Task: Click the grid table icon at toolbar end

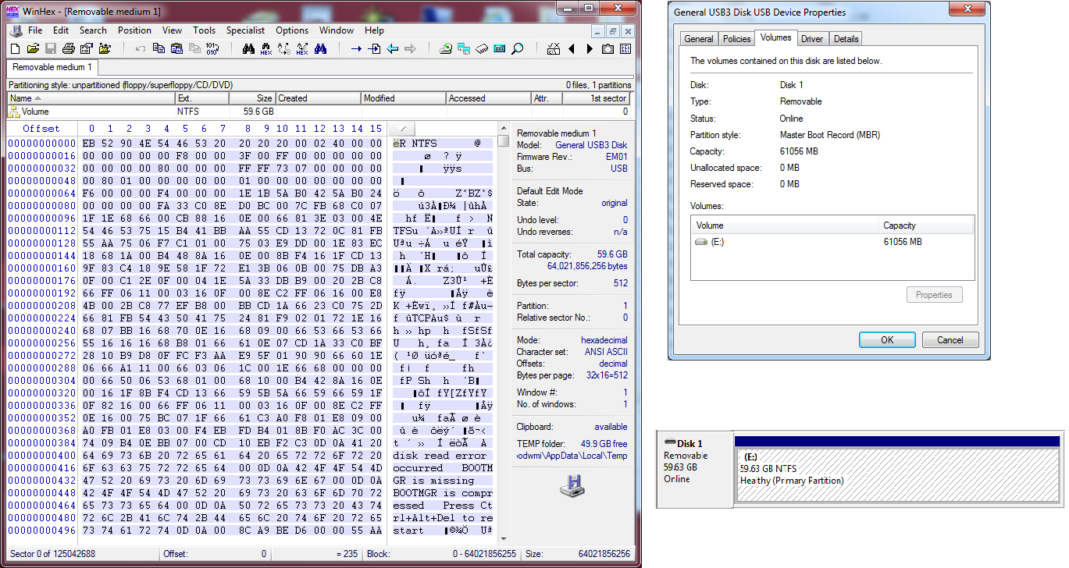Action: [x=625, y=48]
